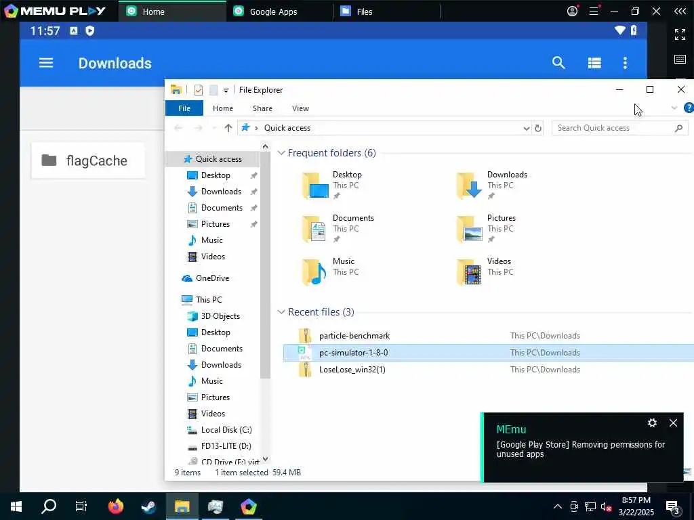Screen dimensions: 694x520
Task: Show hidden system tray icons
Action: pyautogui.click(x=558, y=506)
